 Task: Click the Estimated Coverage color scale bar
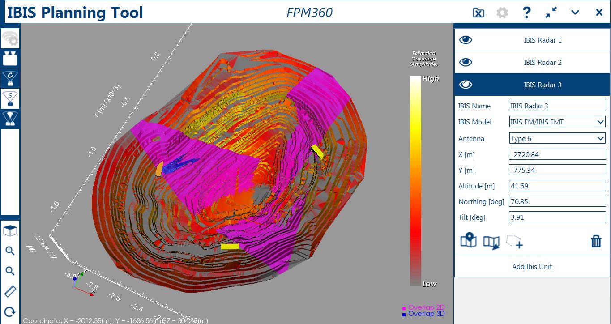(x=416, y=181)
